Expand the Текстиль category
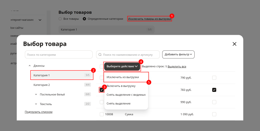The width and height of the screenshot is (260, 131). (36, 104)
